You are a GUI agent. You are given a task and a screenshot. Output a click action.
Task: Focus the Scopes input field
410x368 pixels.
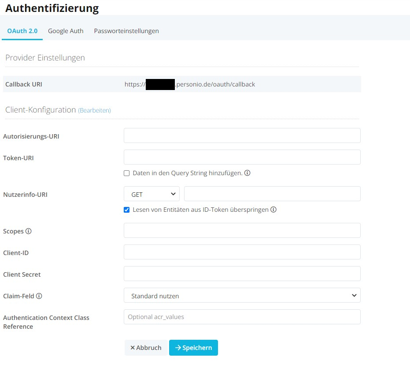click(x=242, y=230)
